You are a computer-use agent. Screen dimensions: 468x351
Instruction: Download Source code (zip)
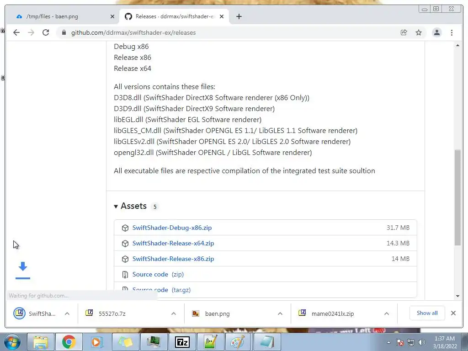tap(158, 274)
